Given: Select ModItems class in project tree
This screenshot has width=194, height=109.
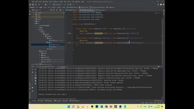Looking at the screenshot, I should click(54, 47).
